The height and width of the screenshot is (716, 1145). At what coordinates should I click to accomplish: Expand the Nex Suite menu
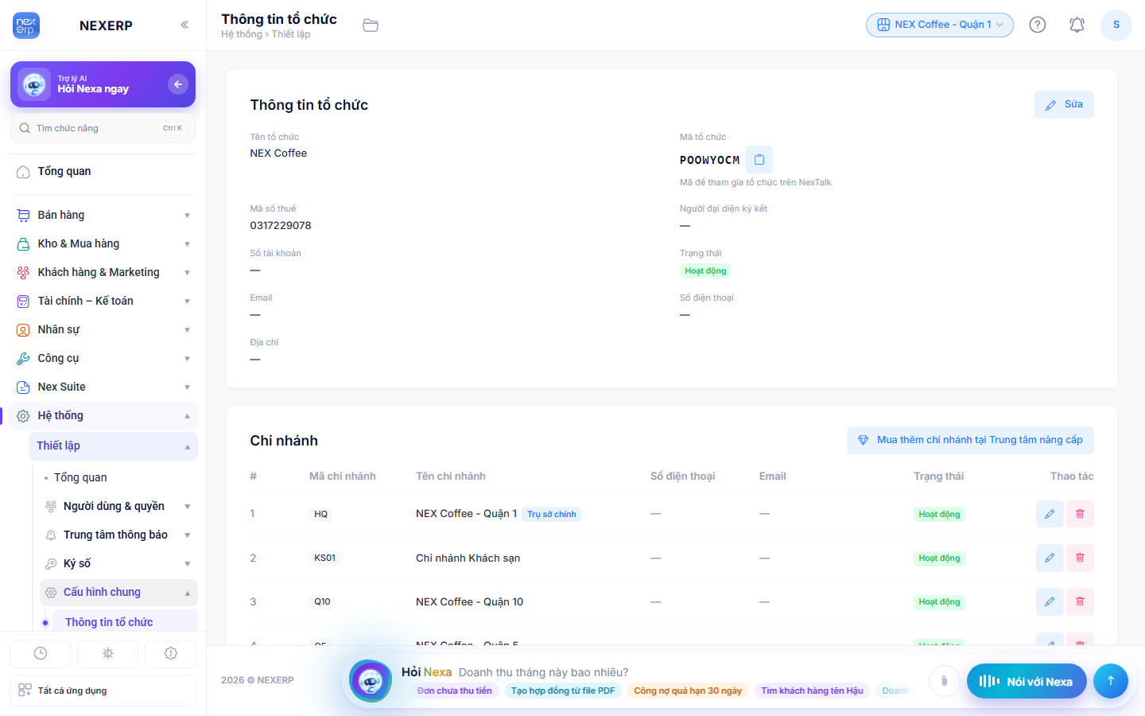coord(102,387)
